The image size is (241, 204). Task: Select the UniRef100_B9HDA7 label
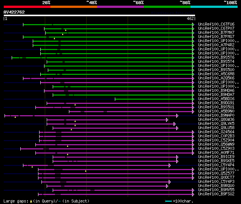[216, 95]
